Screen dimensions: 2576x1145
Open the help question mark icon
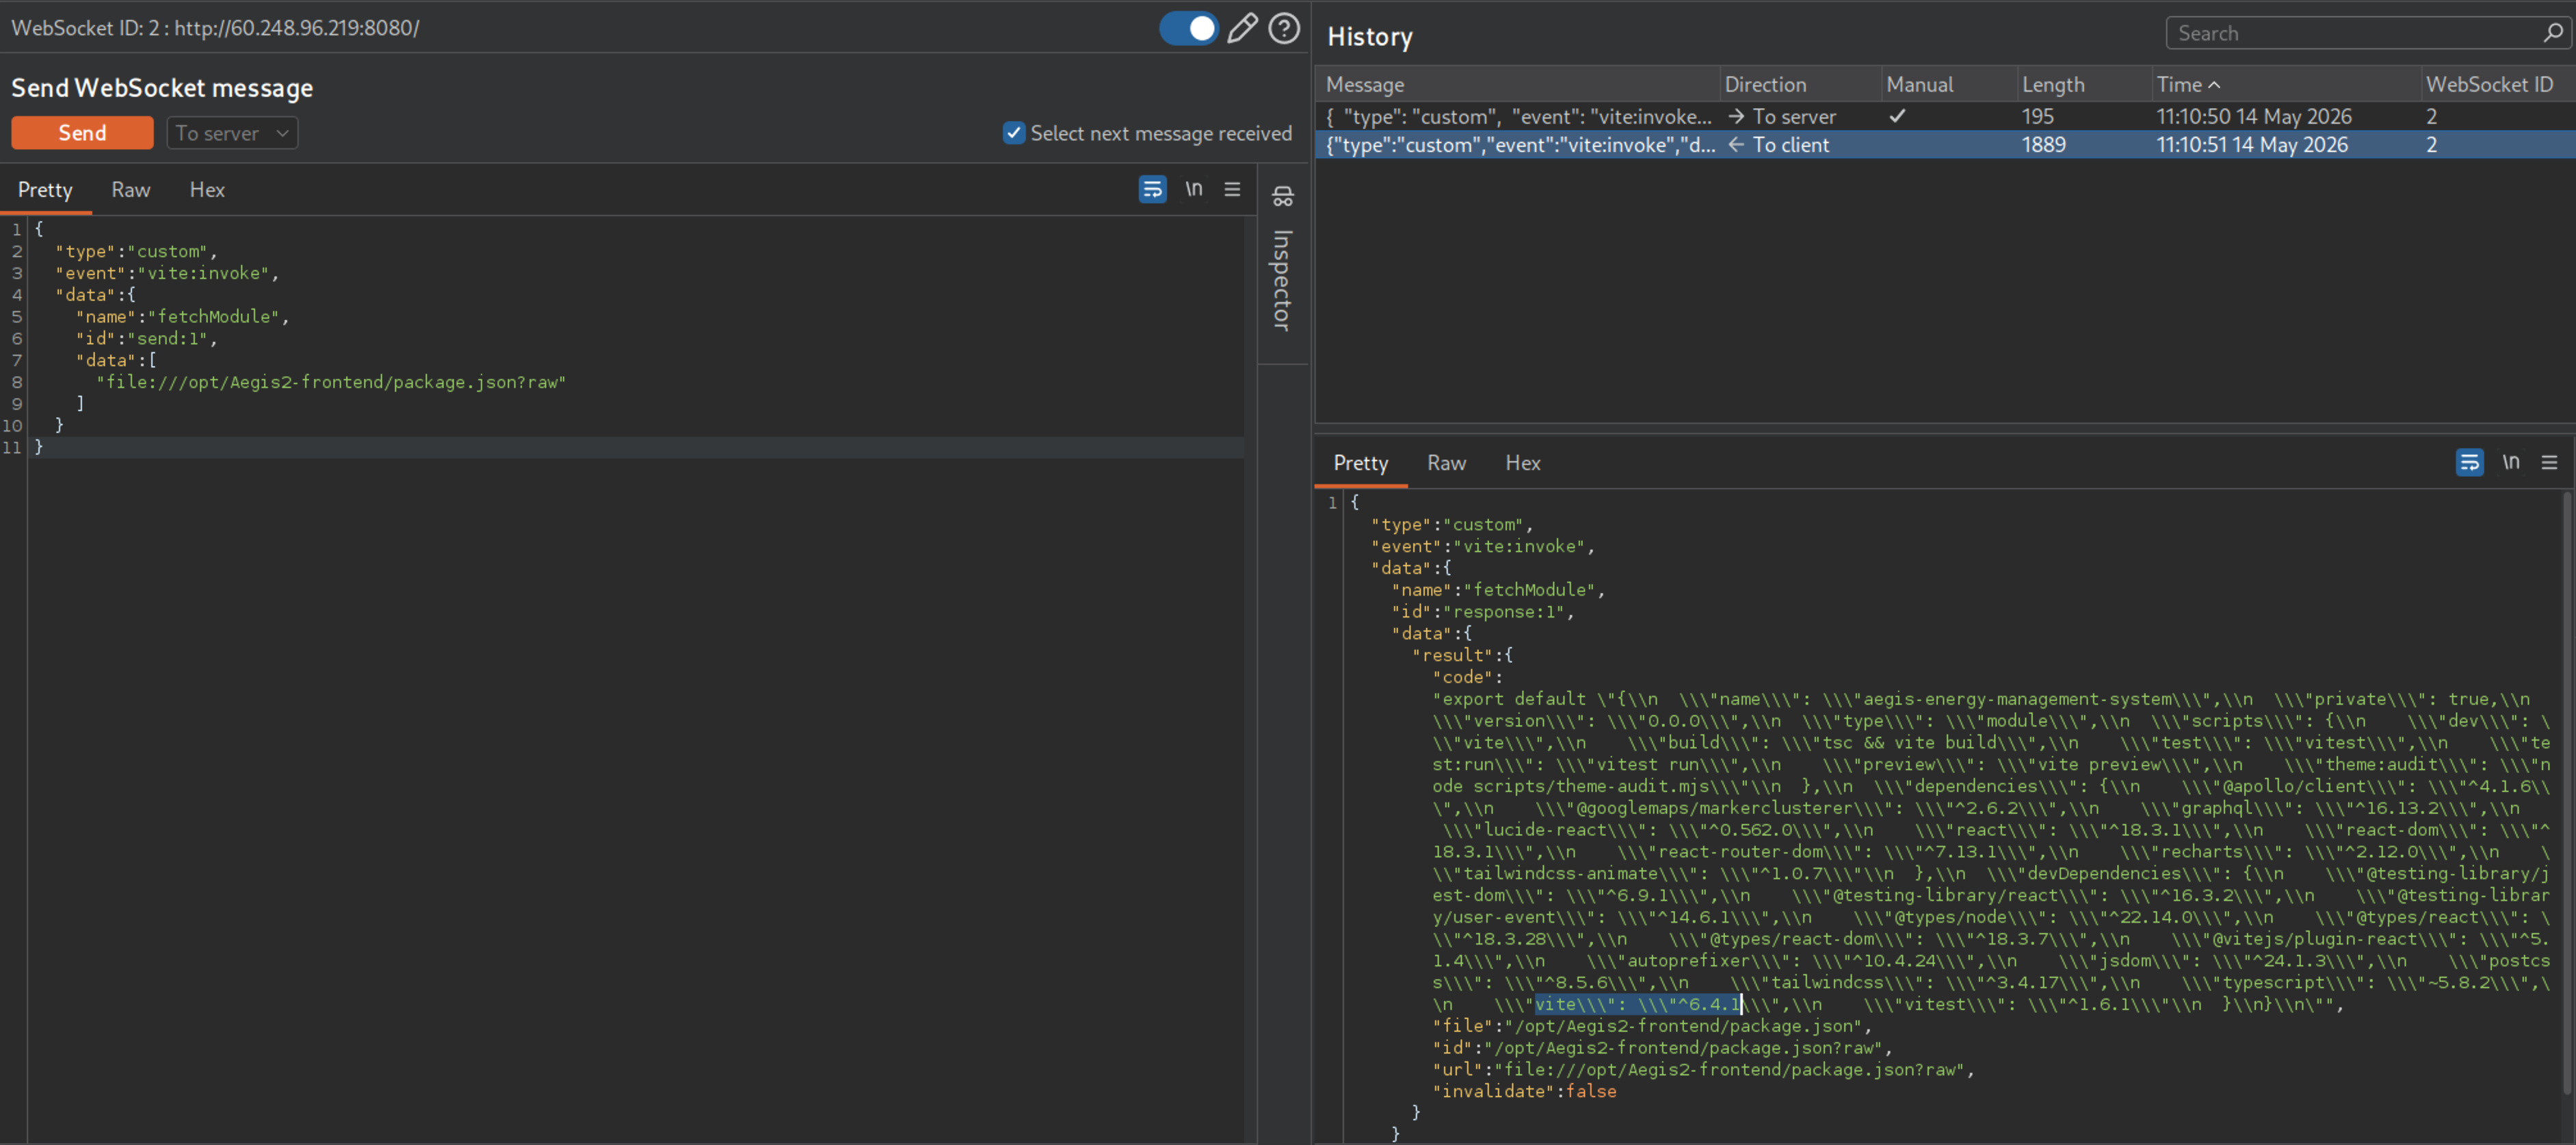pyautogui.click(x=1284, y=28)
